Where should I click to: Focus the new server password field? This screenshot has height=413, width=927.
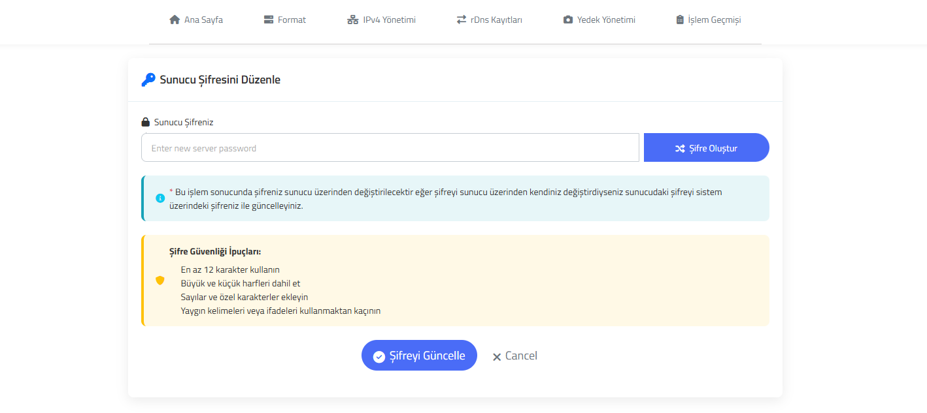[x=390, y=148]
